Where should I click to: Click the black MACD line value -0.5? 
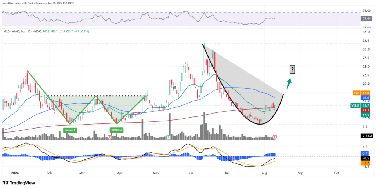pyautogui.click(x=365, y=158)
